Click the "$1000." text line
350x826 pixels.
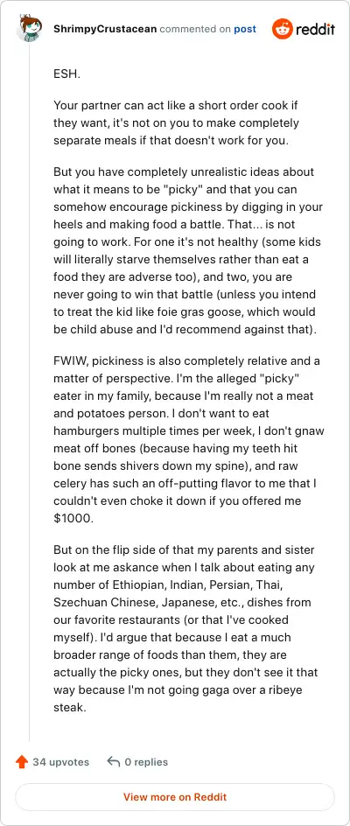[x=73, y=518]
